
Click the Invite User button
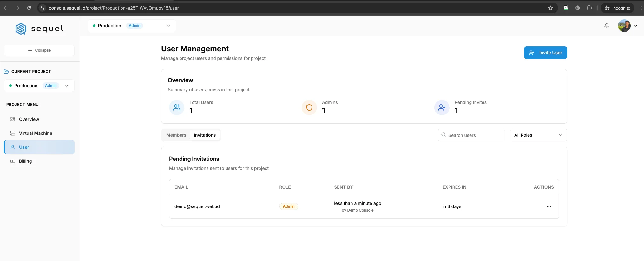pyautogui.click(x=545, y=53)
